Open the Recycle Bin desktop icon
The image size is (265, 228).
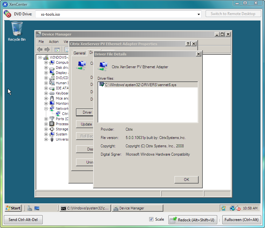click(x=17, y=31)
